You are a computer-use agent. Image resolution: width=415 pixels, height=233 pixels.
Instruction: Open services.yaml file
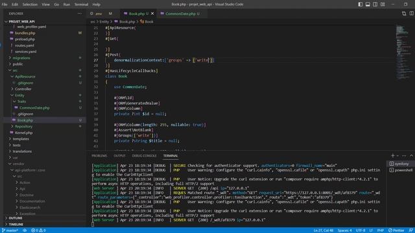pyautogui.click(x=26, y=52)
